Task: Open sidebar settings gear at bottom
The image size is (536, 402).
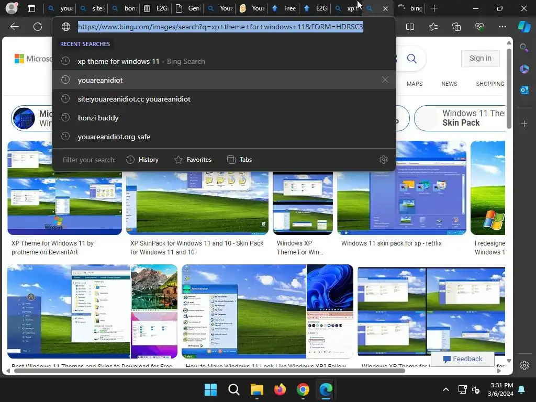Action: pos(524,365)
